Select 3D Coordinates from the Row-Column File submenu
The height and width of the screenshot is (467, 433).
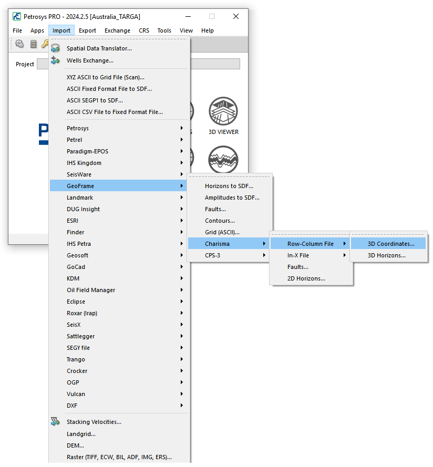click(390, 244)
